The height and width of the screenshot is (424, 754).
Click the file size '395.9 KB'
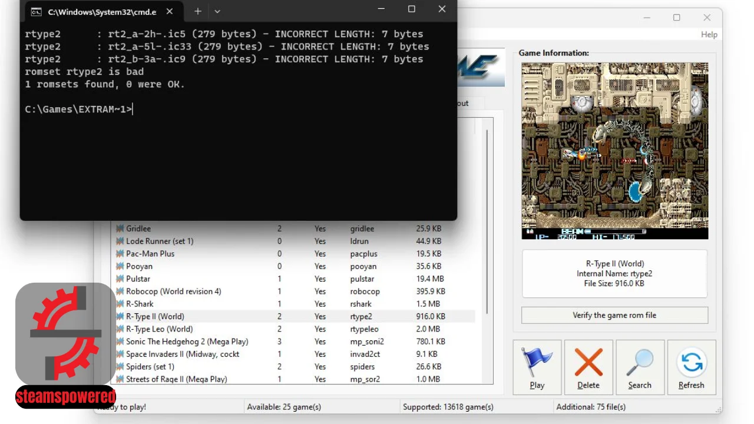431,291
